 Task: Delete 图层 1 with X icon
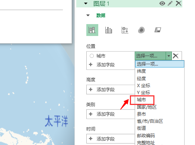click(179, 3)
